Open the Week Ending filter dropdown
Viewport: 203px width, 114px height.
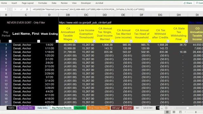pyautogui.click(x=57, y=41)
